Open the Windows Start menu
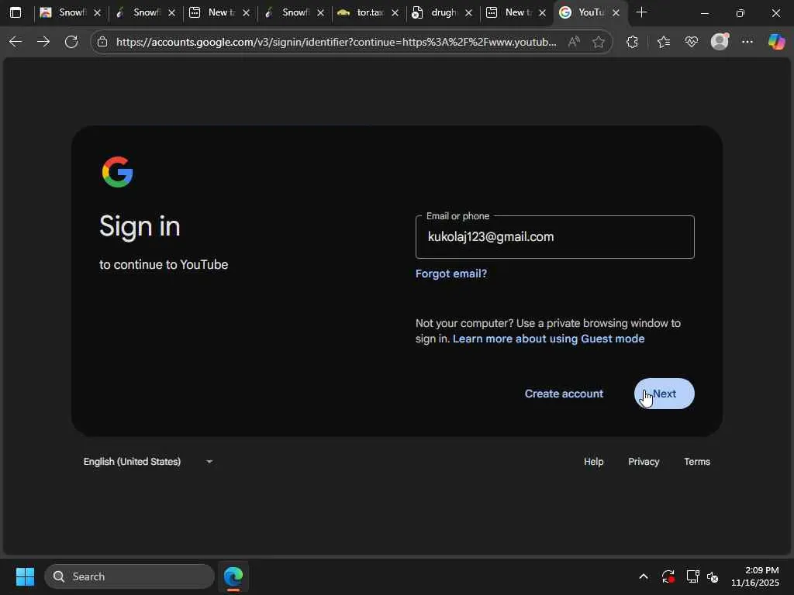The image size is (794, 595). click(25, 576)
